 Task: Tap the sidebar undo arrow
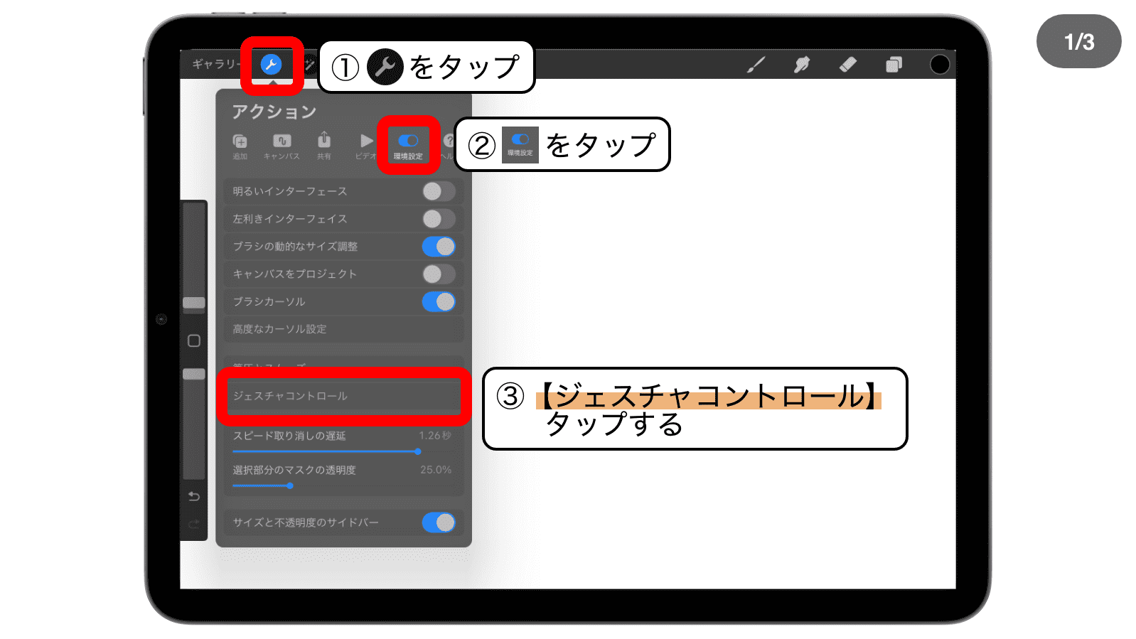coord(193,496)
